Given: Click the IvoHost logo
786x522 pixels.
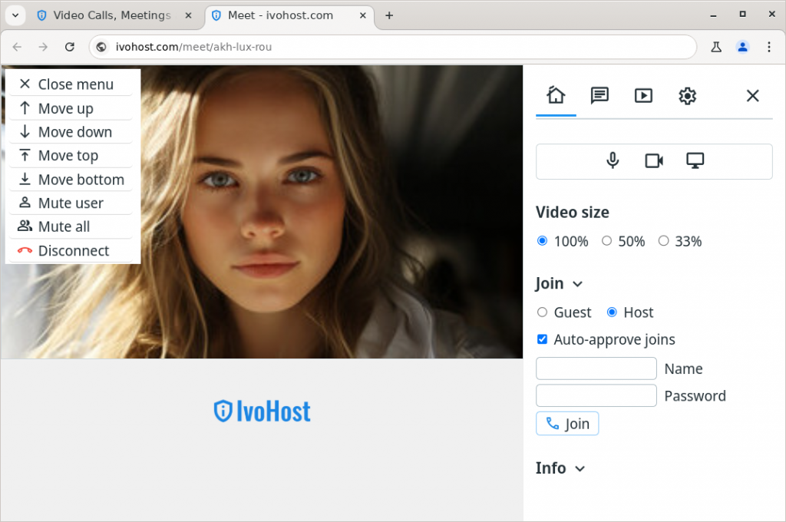Looking at the screenshot, I should (262, 411).
